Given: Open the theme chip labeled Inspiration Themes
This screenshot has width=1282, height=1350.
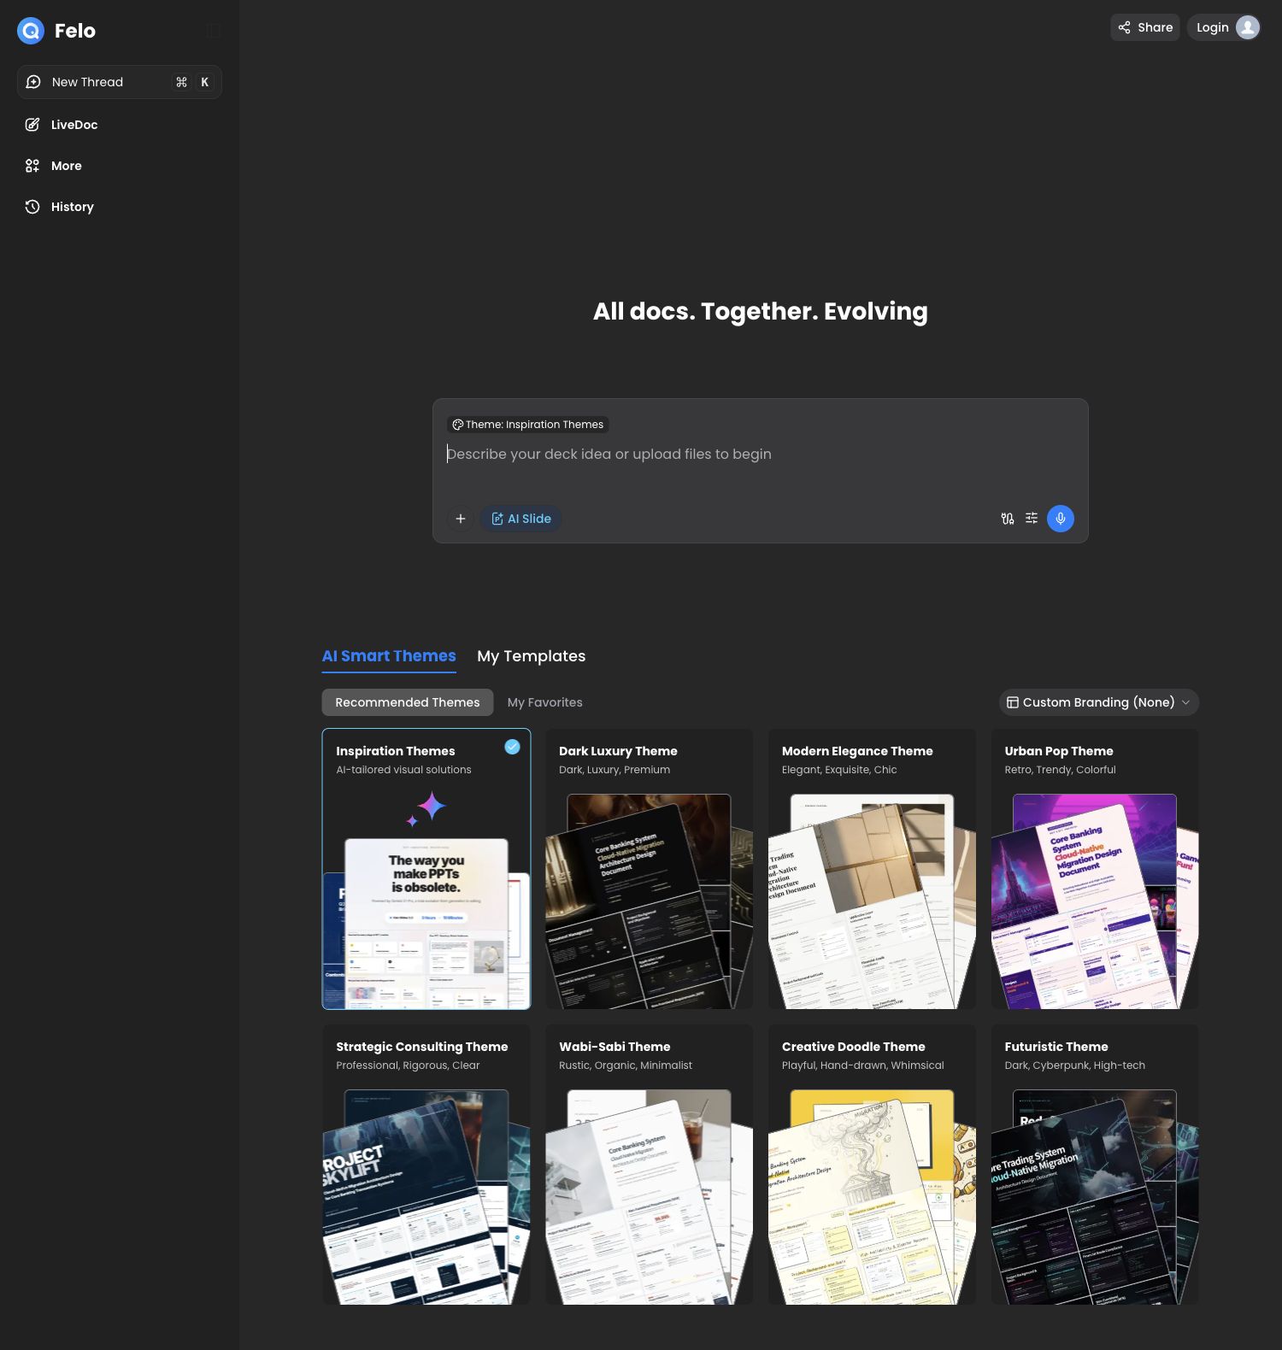Looking at the screenshot, I should (x=527, y=425).
